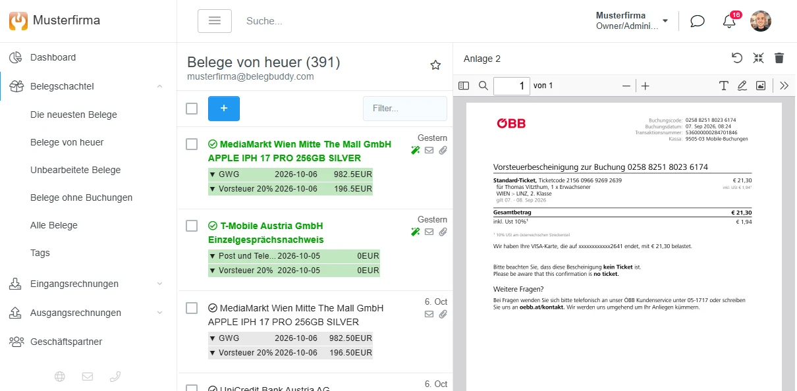Image resolution: width=797 pixels, height=391 pixels.
Task: Click the PDF page number field
Action: pos(512,86)
